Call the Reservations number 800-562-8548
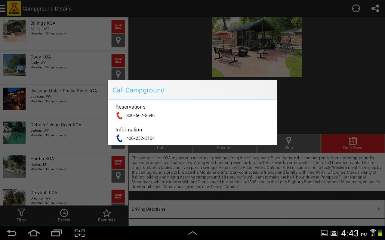The width and height of the screenshot is (385, 240). coord(140,115)
